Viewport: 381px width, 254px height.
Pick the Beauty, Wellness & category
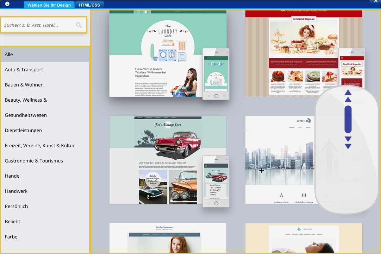[x=45, y=100]
